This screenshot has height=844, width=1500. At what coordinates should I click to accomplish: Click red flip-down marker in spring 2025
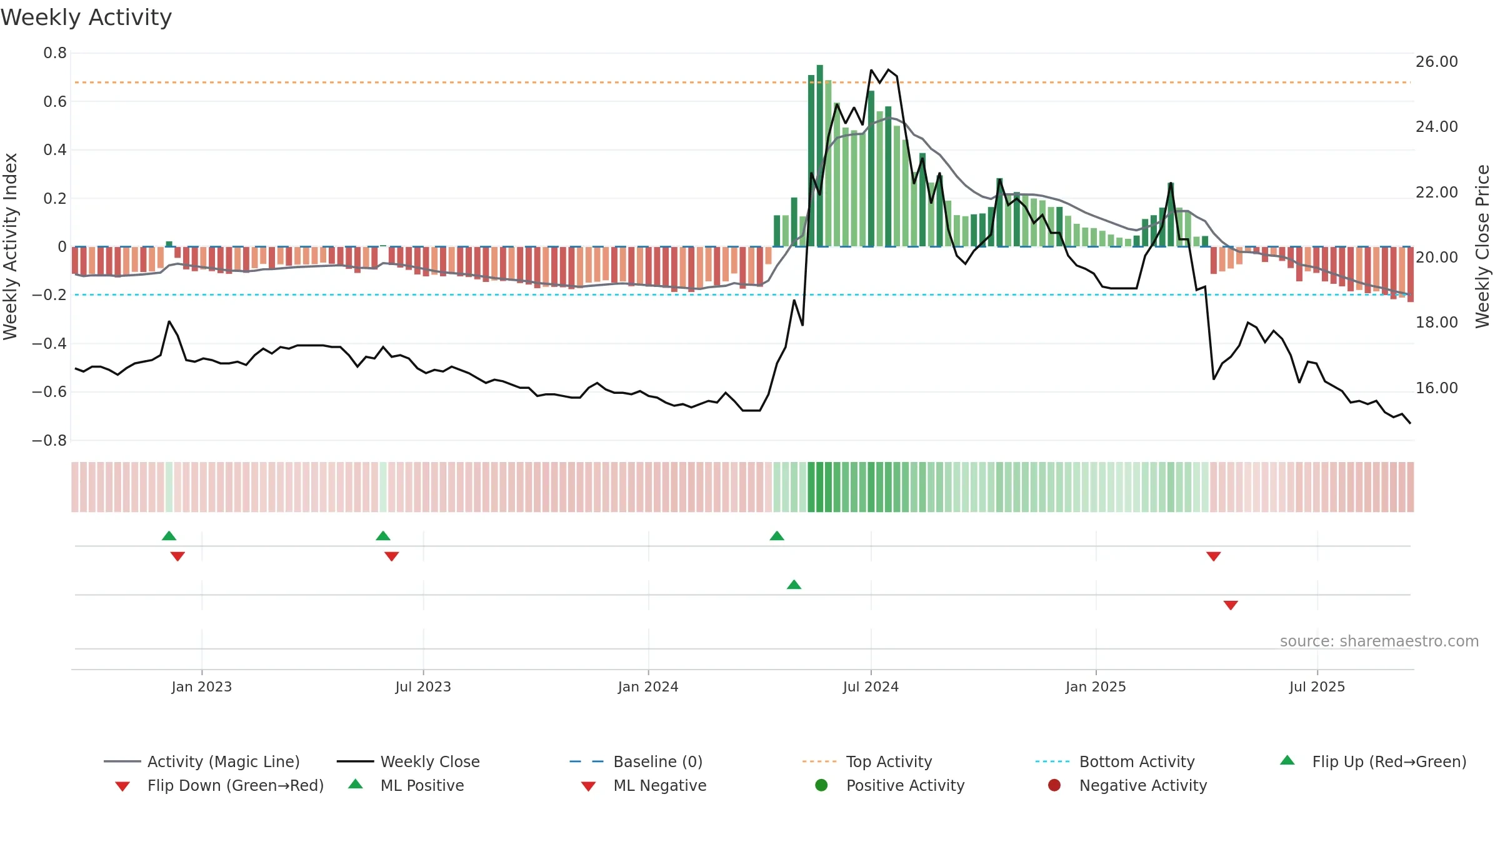(1214, 556)
